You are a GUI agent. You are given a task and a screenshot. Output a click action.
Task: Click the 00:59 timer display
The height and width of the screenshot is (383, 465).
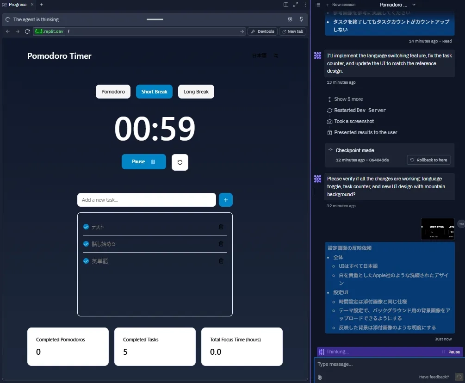155,128
